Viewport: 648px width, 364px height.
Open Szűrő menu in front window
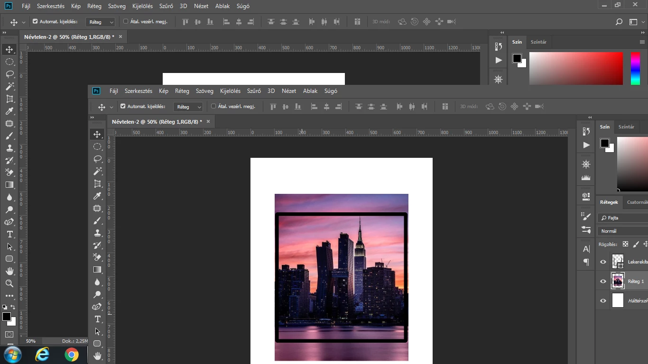click(254, 91)
